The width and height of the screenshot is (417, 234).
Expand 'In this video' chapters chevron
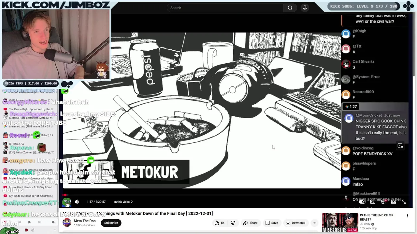point(132,202)
